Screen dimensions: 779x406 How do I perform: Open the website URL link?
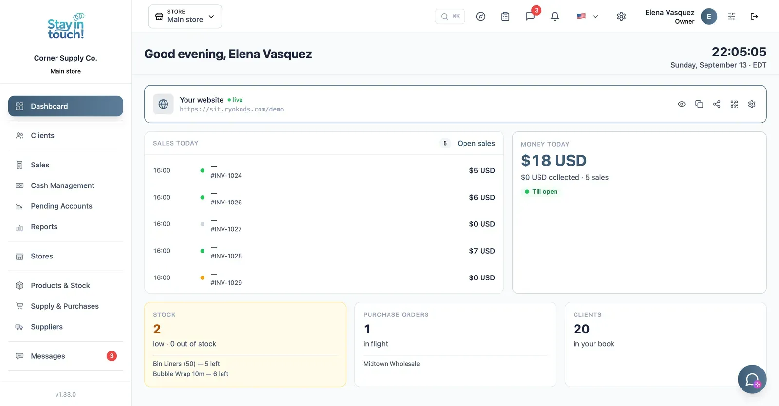click(x=232, y=110)
